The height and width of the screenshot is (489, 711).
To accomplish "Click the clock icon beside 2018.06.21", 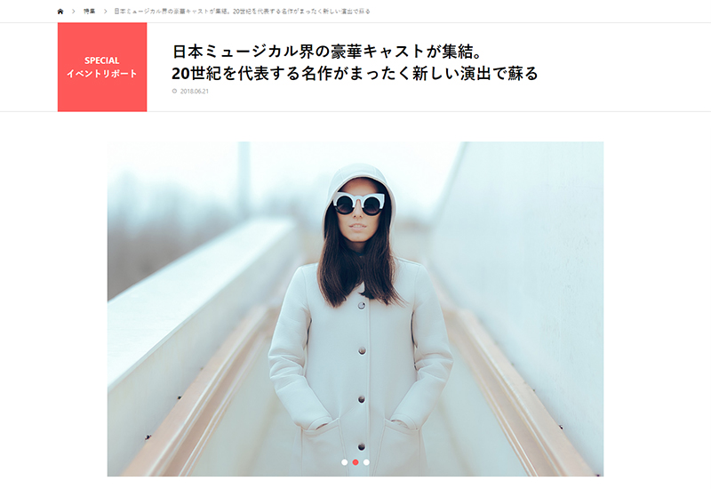I will (174, 91).
